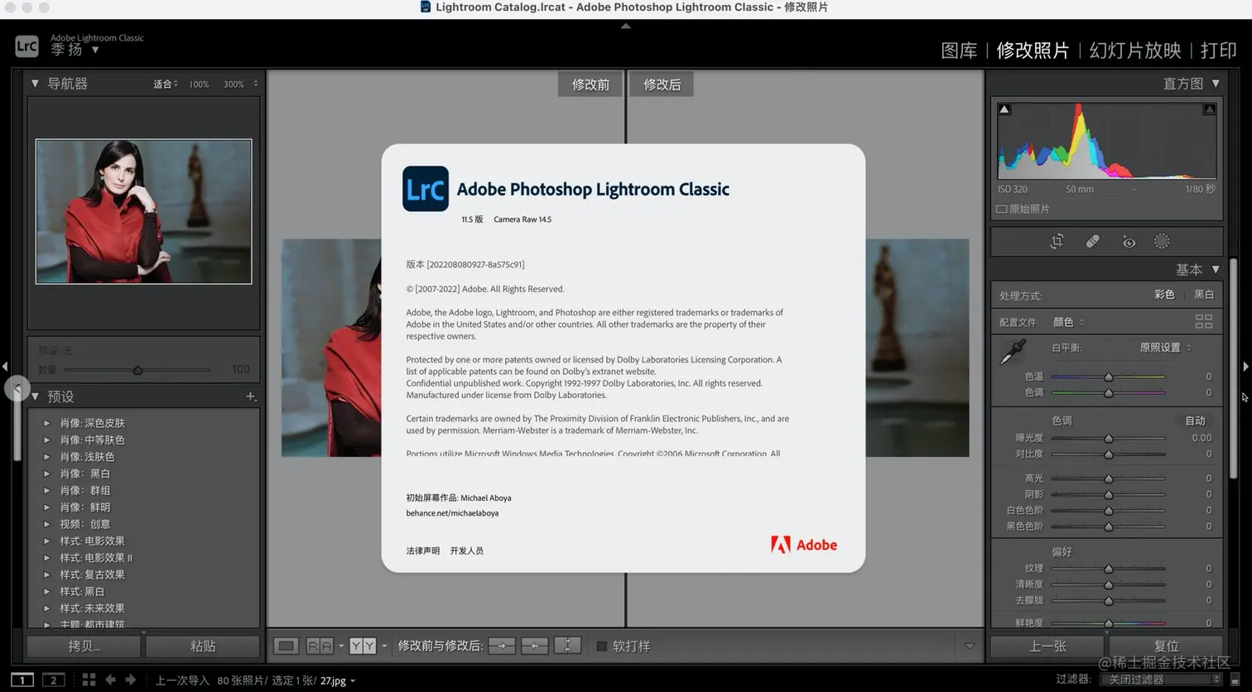Hide the right panel group arrow
Image resolution: width=1252 pixels, height=692 pixels.
pos(1246,366)
